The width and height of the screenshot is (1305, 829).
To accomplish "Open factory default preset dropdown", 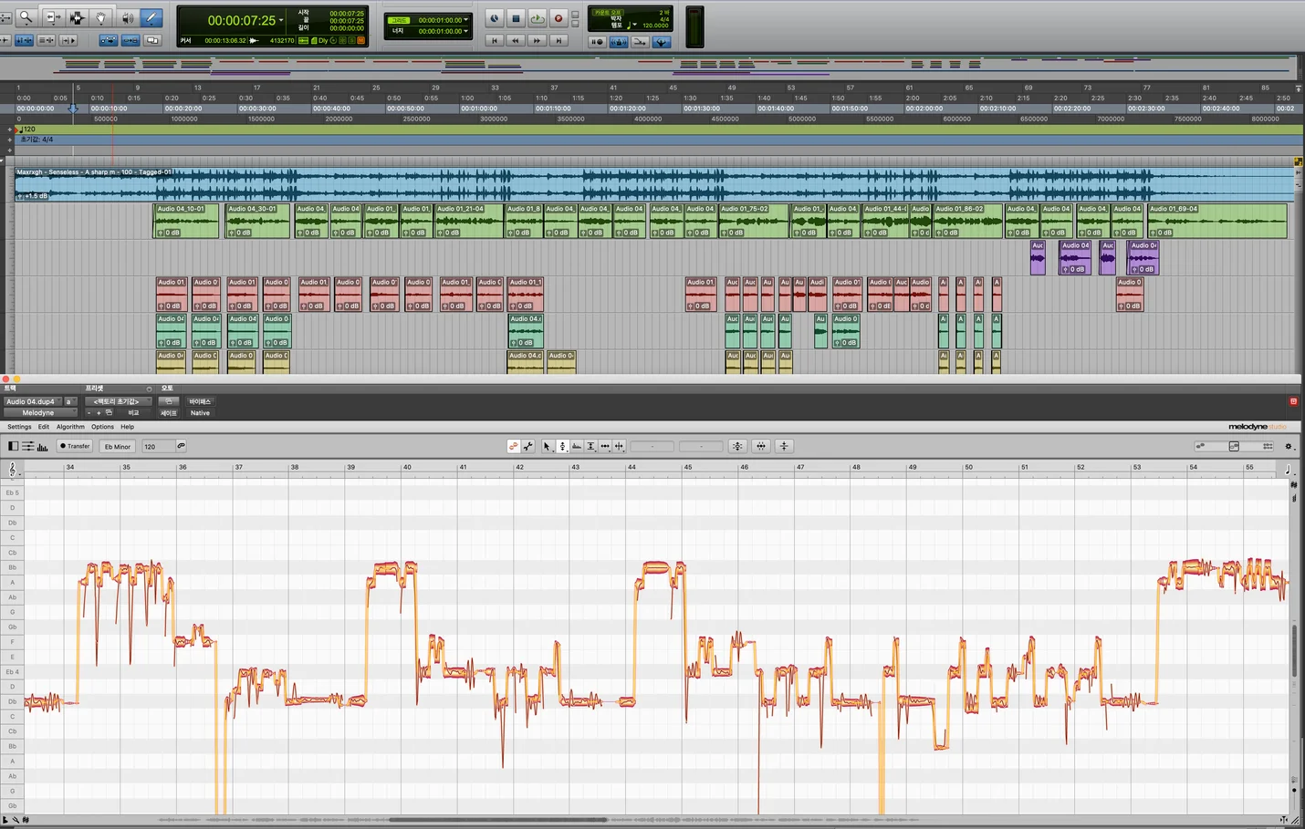I will [x=118, y=401].
